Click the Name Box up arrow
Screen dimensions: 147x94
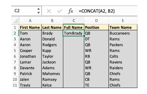click(x=38, y=9)
